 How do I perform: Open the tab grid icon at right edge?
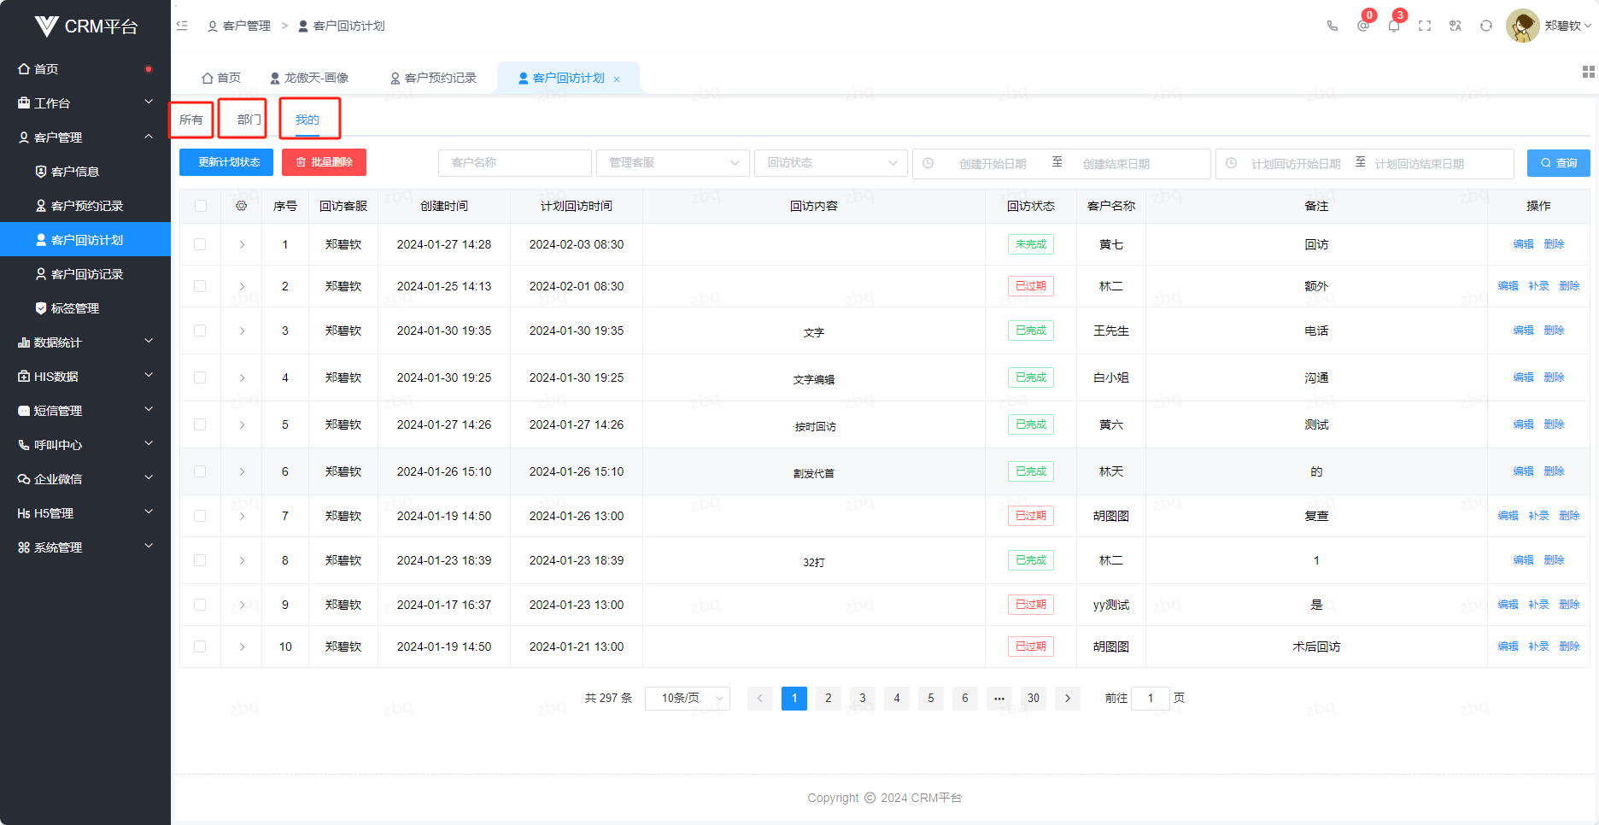coord(1589,72)
